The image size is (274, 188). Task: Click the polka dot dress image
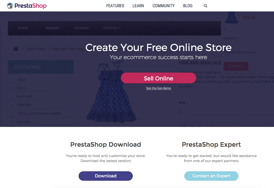(111, 92)
